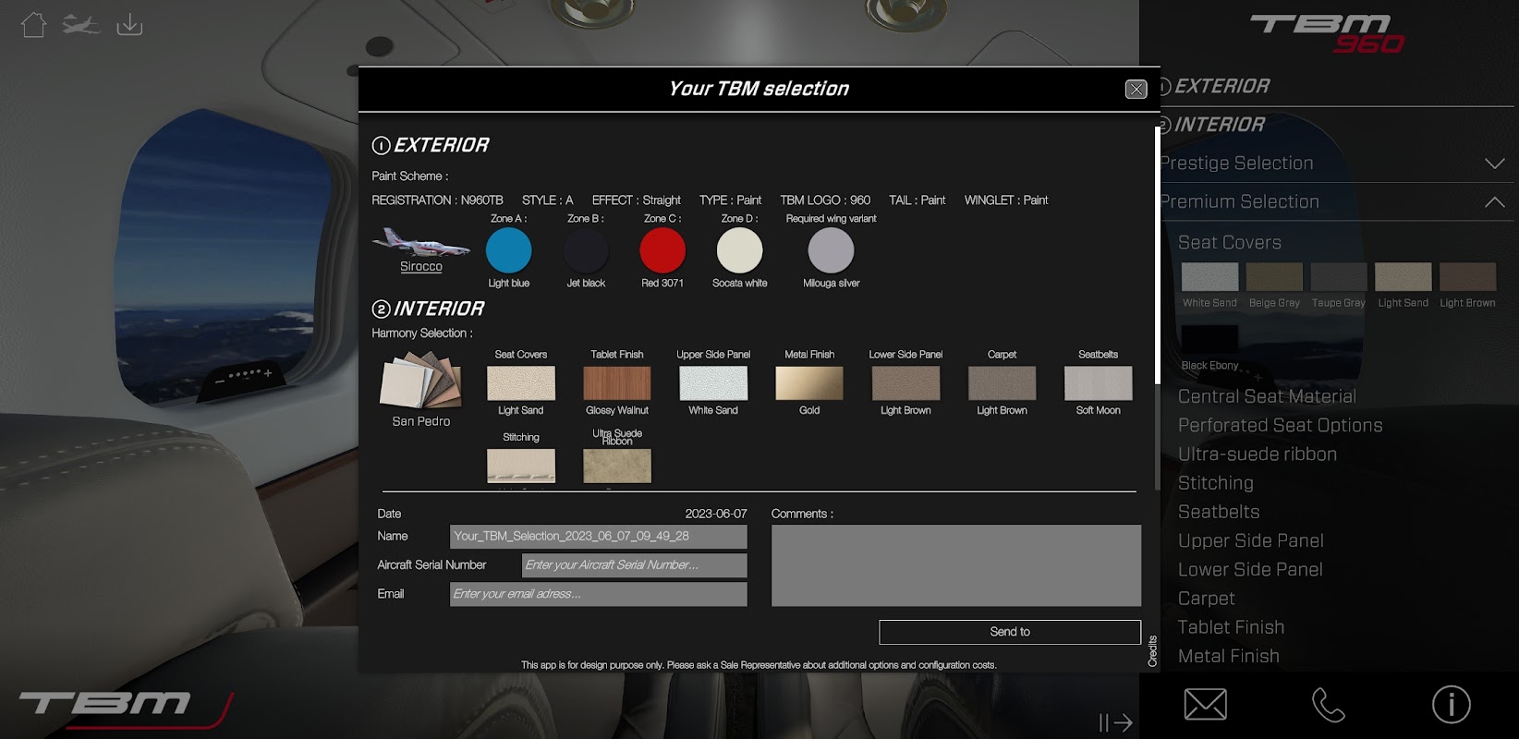Select the Zone C Red 3071 swatch
1519x739 pixels.
662,250
